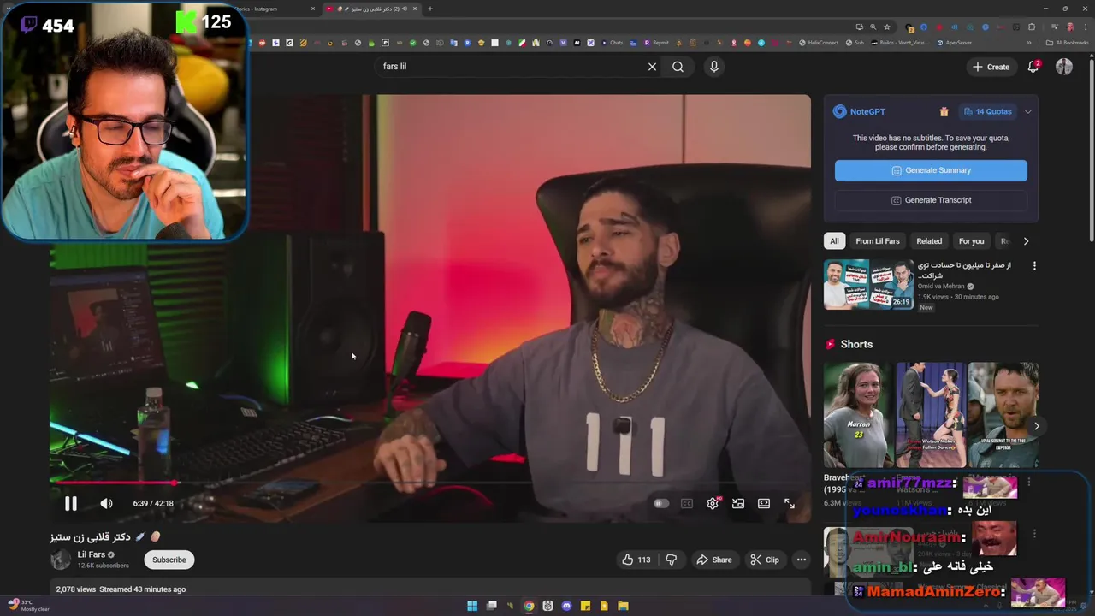This screenshot has width=1095, height=616.
Task: Click the YouTube search magnifier button
Action: point(678,67)
